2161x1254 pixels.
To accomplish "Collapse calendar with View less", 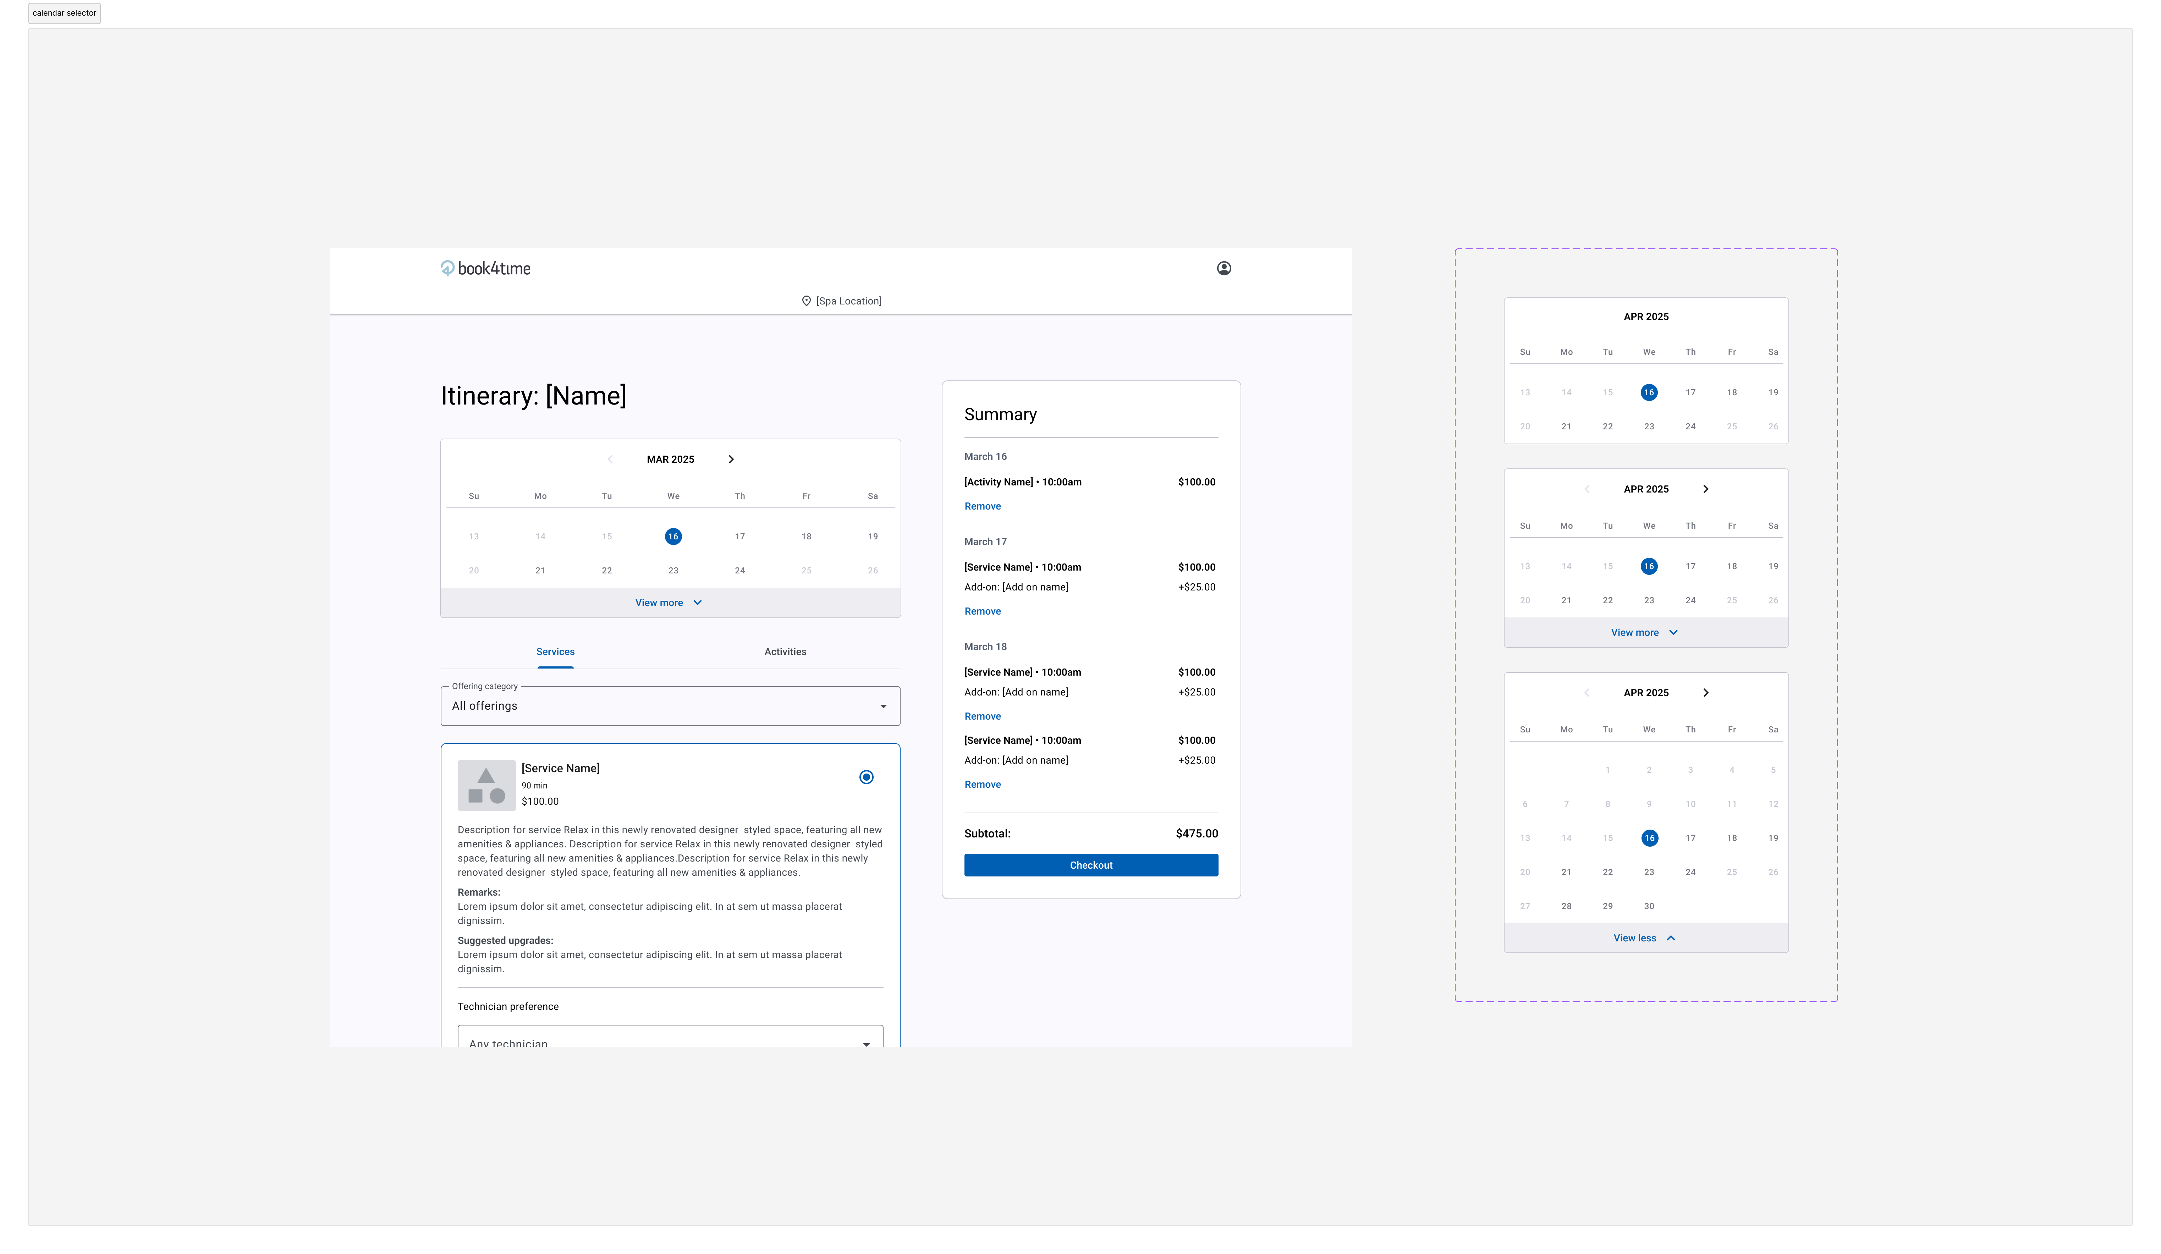I will [x=1646, y=938].
